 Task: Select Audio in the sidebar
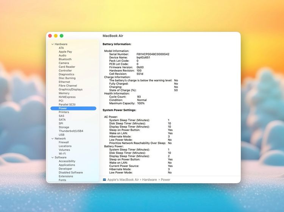coord(62,55)
